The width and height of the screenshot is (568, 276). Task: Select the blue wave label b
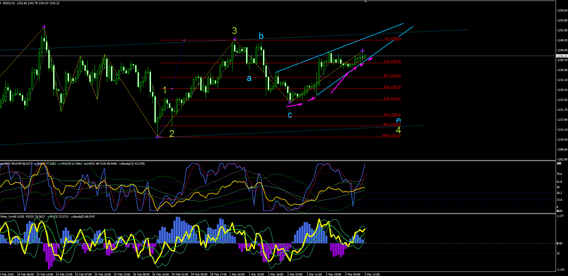[261, 36]
